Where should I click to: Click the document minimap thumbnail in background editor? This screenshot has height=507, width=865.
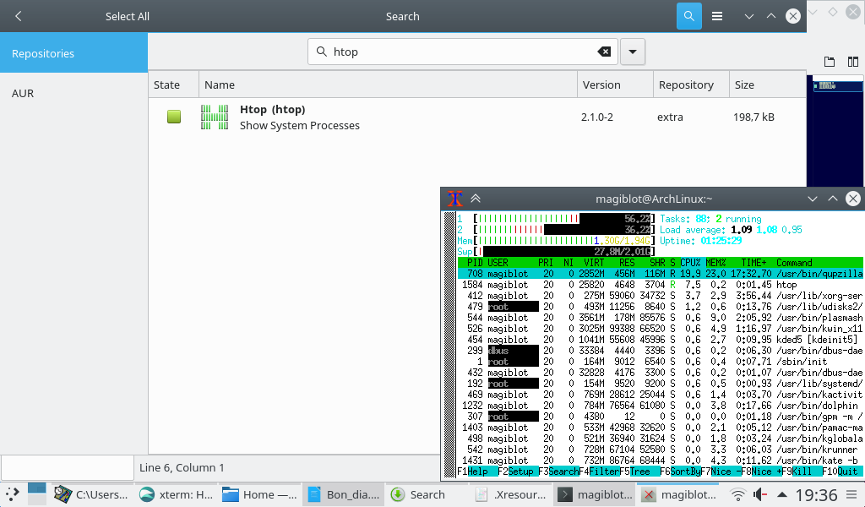tap(837, 85)
